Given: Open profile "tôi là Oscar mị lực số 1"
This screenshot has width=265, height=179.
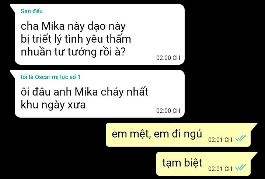Looking at the screenshot, I should point(50,77).
